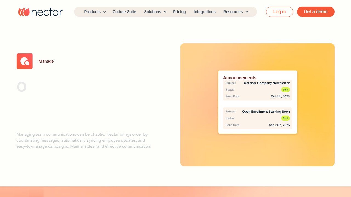Select the Open Enrollment Starting Soon subject

tap(266, 112)
